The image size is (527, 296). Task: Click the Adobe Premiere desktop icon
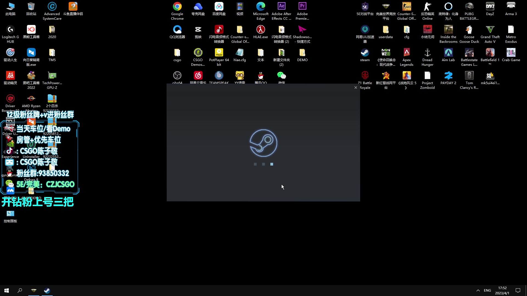point(302,7)
